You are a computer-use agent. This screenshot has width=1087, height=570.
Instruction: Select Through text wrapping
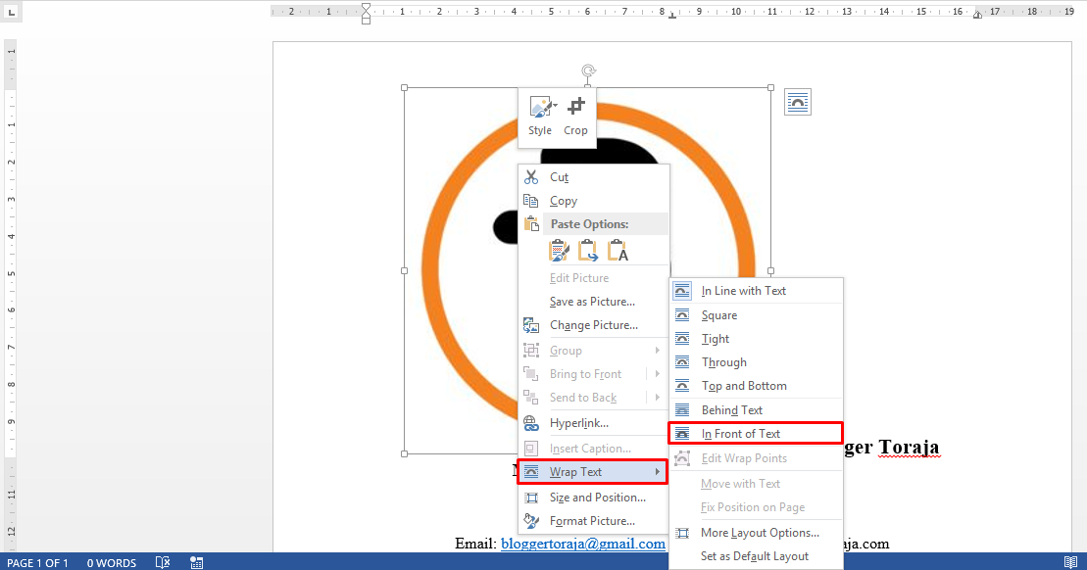click(757, 362)
